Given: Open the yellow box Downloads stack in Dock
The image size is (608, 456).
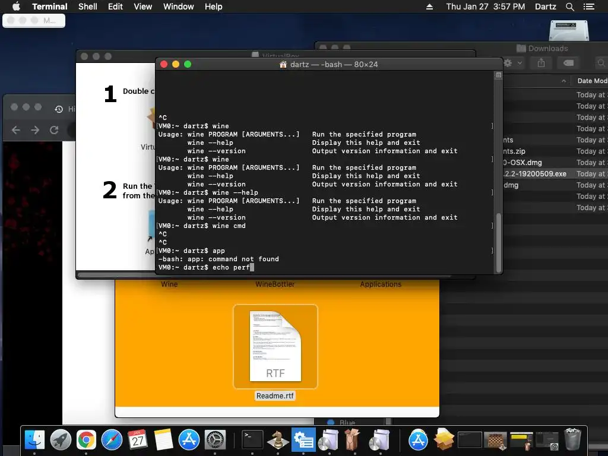Looking at the screenshot, I should (x=444, y=439).
